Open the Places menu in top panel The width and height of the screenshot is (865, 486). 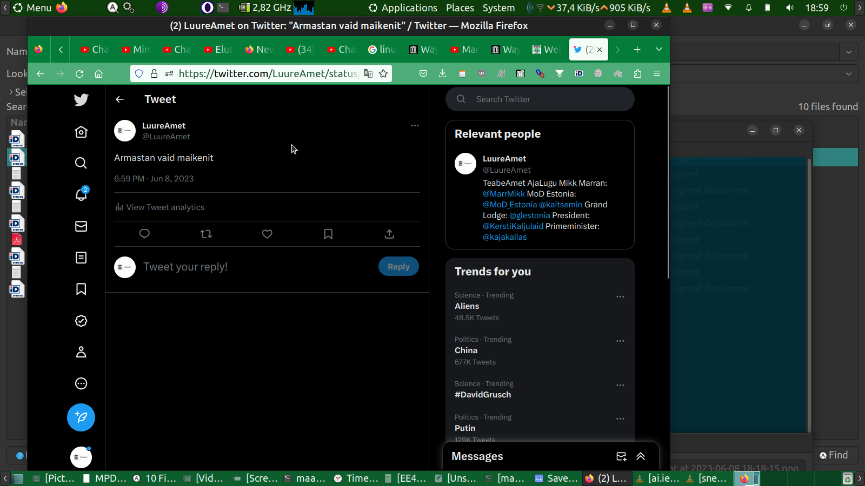tap(460, 8)
